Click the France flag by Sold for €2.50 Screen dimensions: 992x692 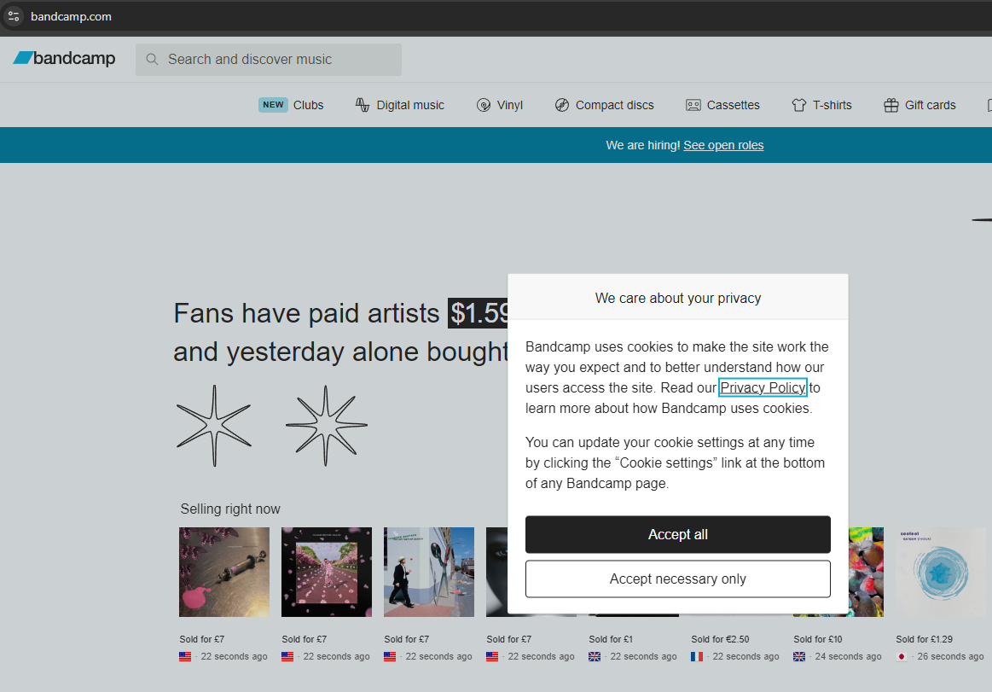697,656
